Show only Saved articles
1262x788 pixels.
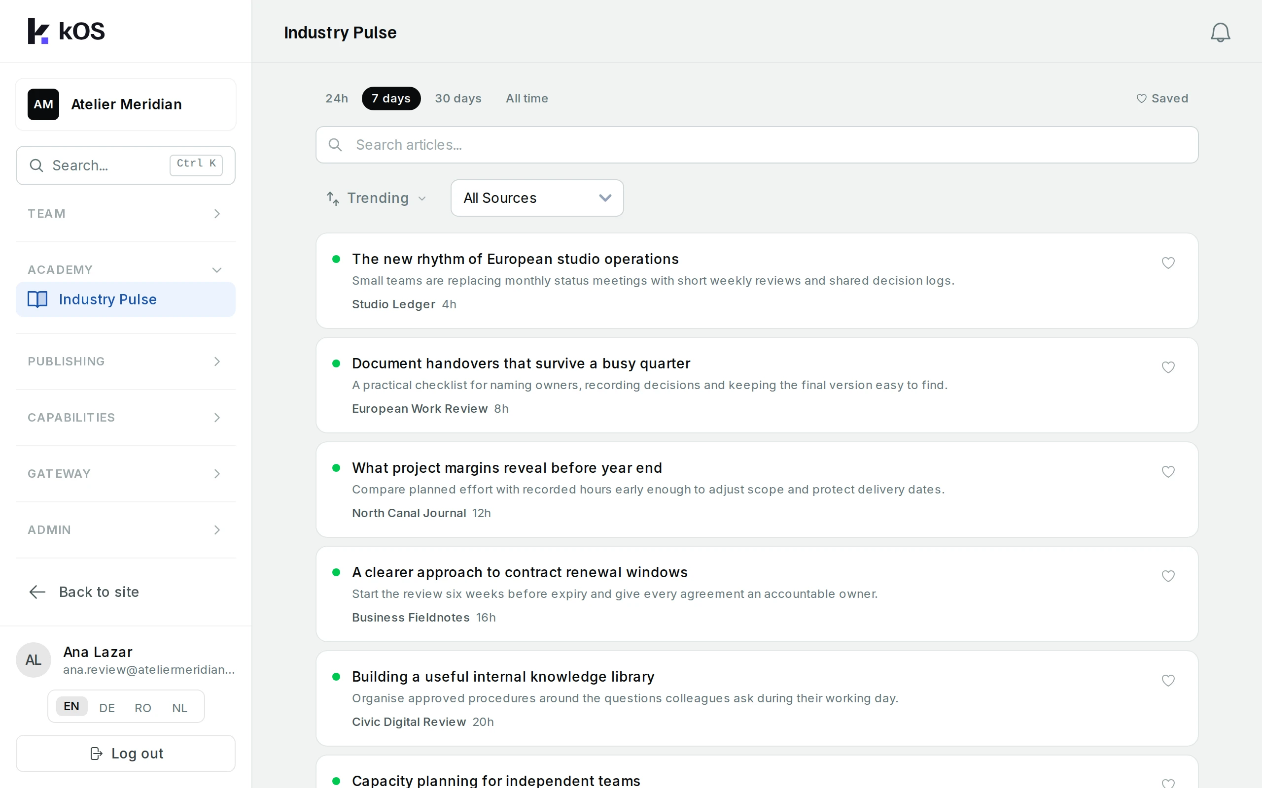pos(1162,98)
